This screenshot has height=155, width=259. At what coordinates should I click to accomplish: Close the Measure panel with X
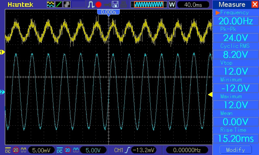(255, 4)
